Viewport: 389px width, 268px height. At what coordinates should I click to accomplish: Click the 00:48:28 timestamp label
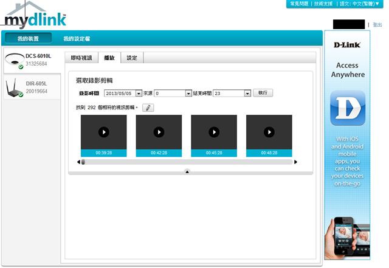(269, 153)
